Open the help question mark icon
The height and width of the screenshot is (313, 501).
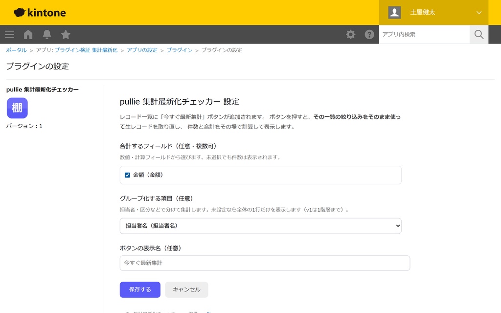[x=369, y=35]
